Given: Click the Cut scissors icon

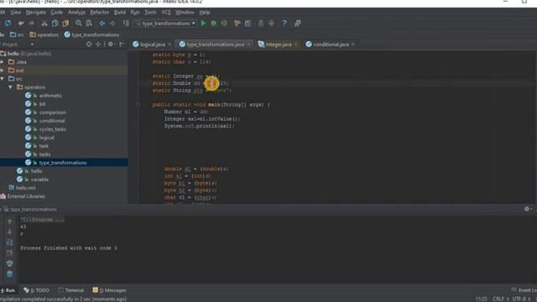Looking at the screenshot, I should [x=44, y=23].
